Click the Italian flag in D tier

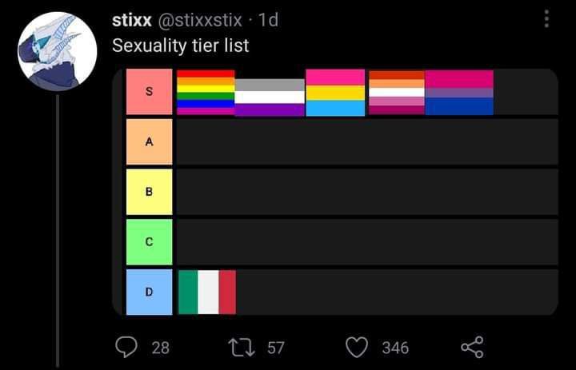pyautogui.click(x=206, y=292)
